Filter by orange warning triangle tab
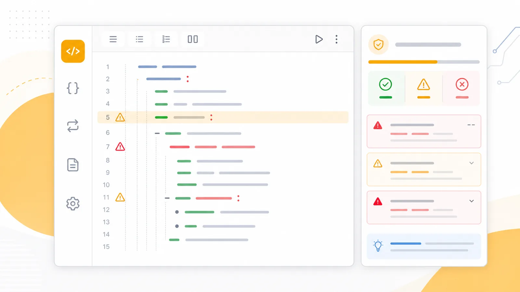This screenshot has width=520, height=292. pyautogui.click(x=423, y=88)
